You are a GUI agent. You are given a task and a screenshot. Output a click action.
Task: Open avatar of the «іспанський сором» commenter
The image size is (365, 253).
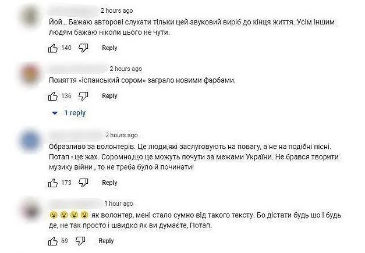(30, 76)
